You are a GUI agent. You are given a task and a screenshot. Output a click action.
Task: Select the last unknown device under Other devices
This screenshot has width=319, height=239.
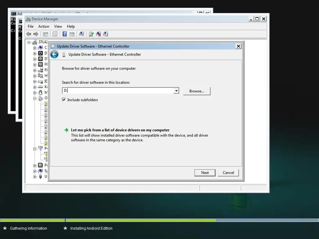(x=46, y=143)
